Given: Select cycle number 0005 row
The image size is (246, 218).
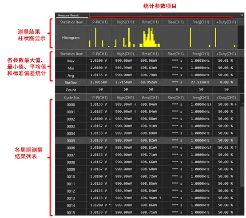Looking at the screenshot, I should [146, 141].
